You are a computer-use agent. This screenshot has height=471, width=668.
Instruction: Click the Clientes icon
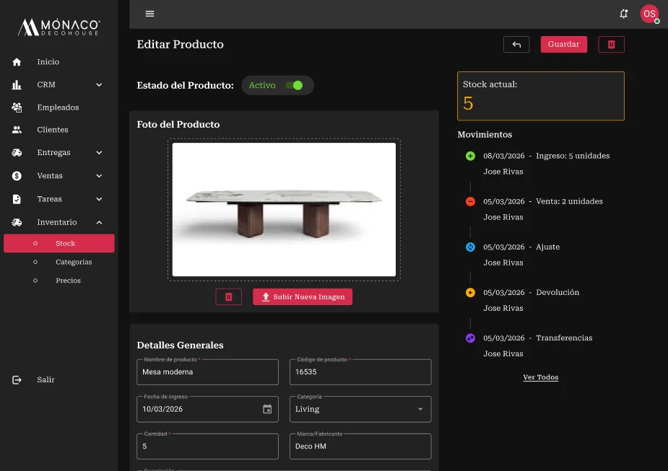click(17, 130)
